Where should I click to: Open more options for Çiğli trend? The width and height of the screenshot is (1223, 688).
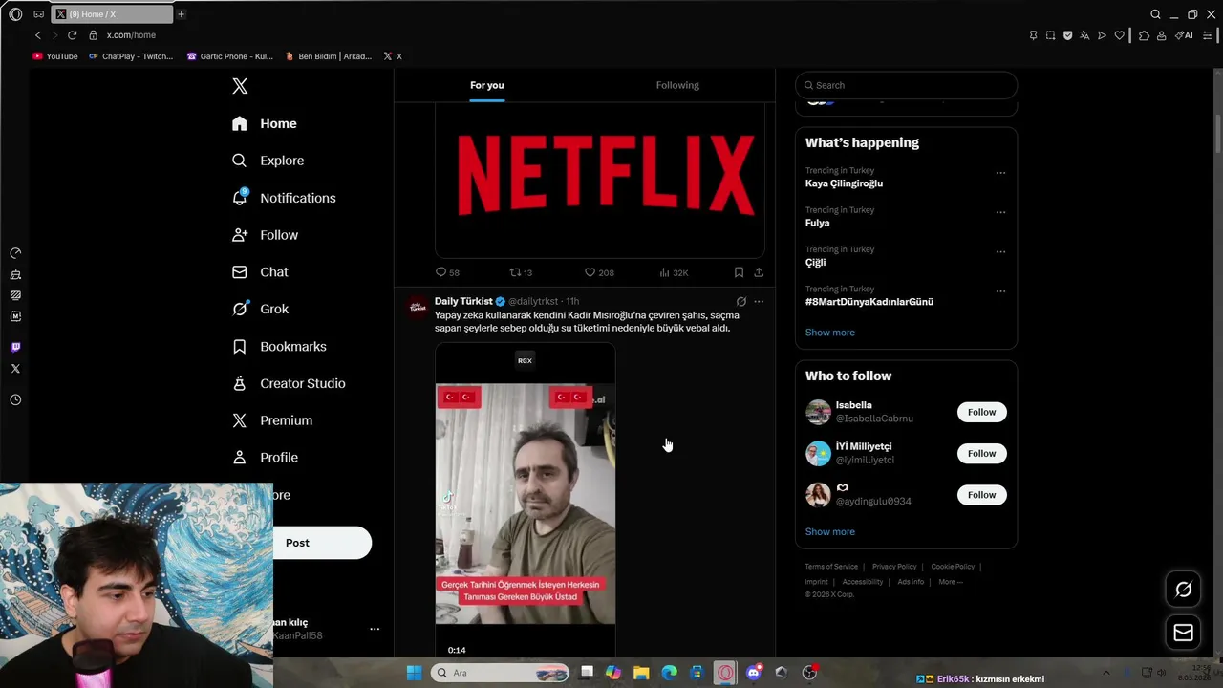pyautogui.click(x=1000, y=251)
